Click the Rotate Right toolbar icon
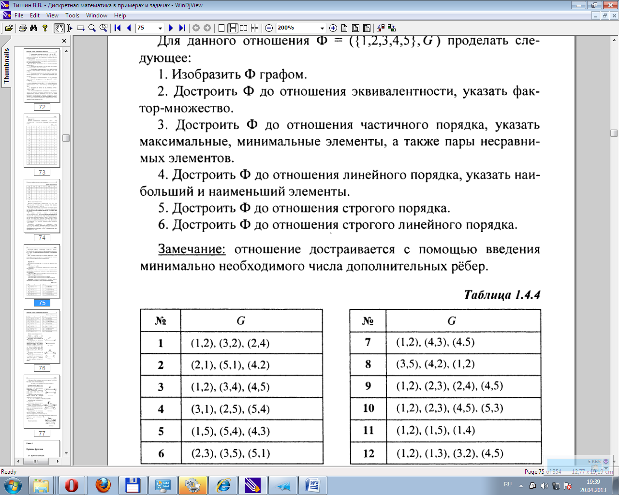 392,28
